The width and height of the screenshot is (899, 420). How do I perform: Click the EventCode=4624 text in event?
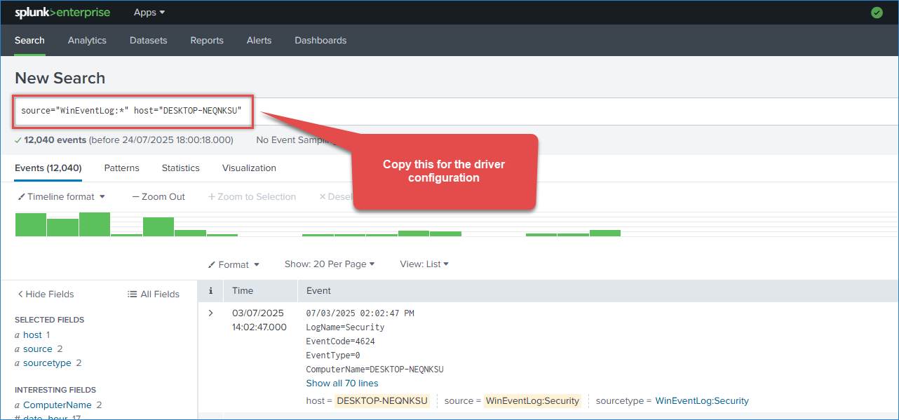pos(341,341)
